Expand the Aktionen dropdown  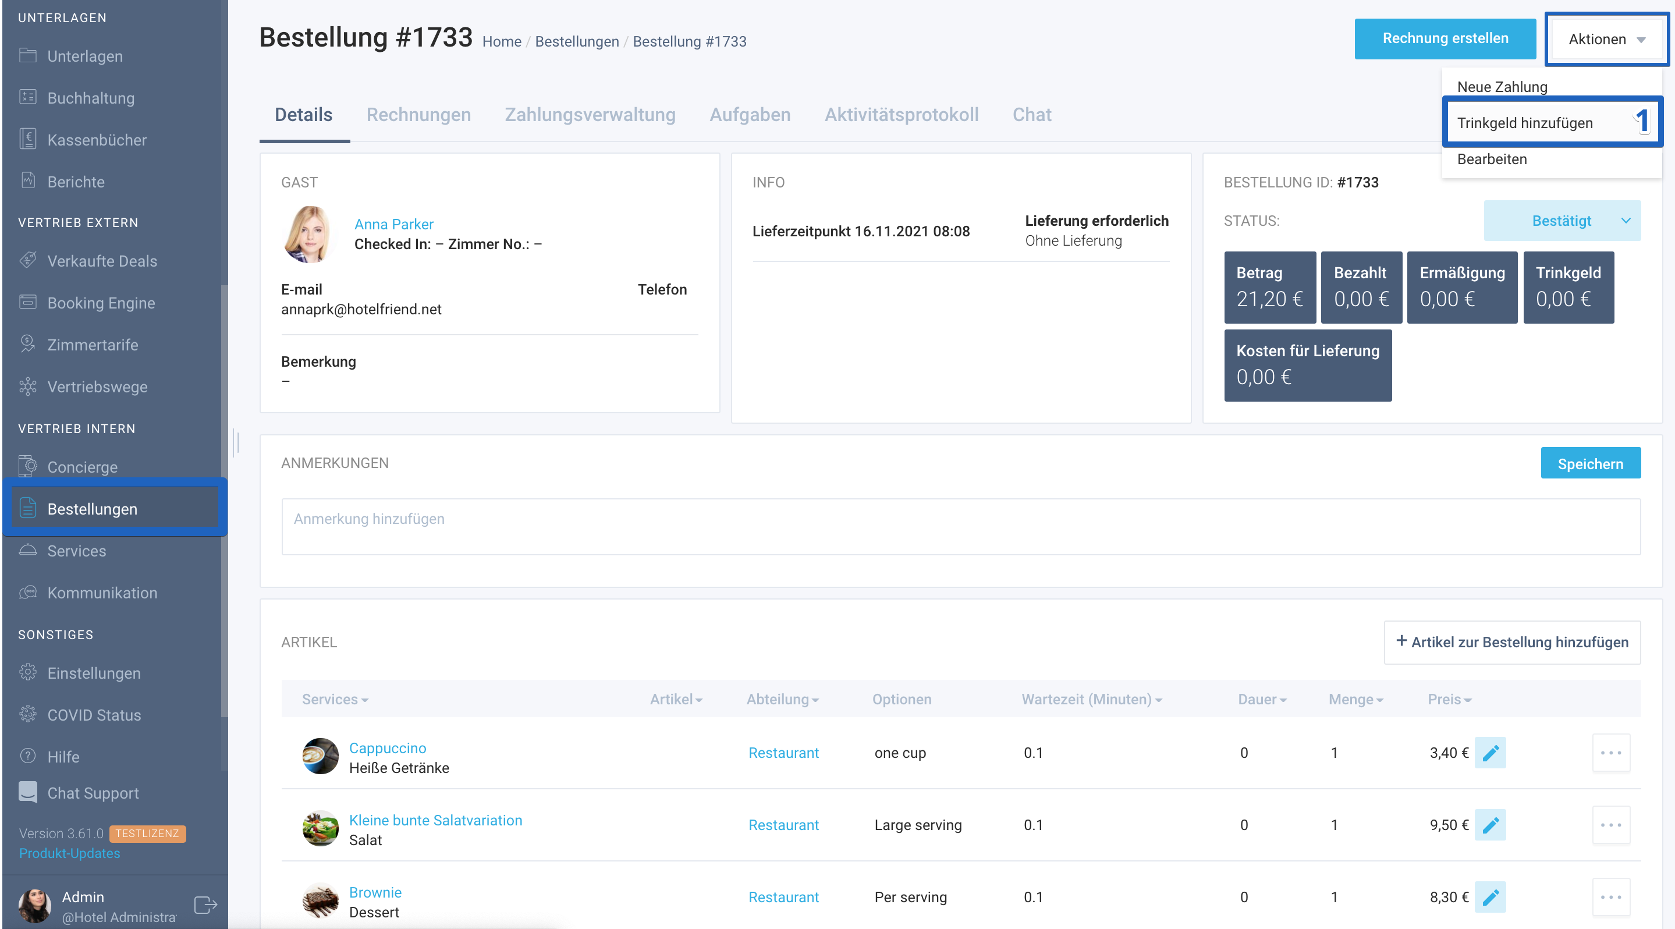1607,39
